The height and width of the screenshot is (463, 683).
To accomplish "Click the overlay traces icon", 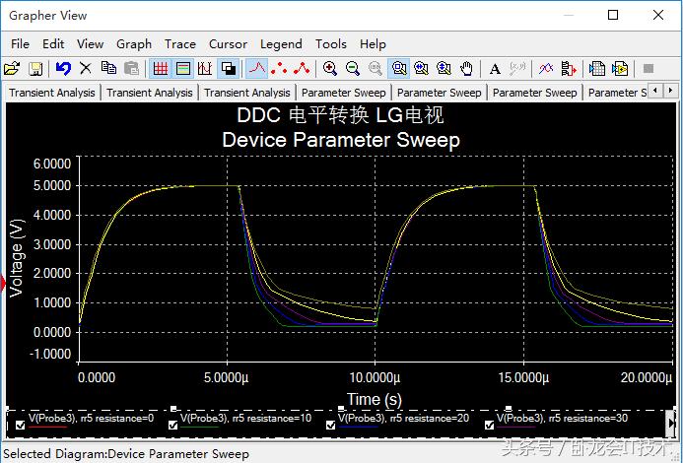I will [546, 68].
